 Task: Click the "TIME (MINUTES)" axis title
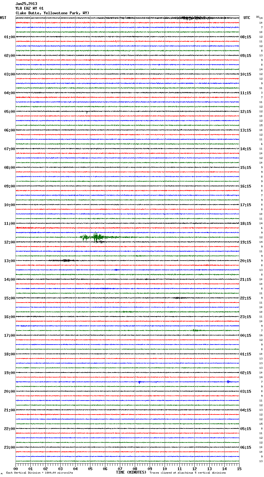(x=131, y=472)
